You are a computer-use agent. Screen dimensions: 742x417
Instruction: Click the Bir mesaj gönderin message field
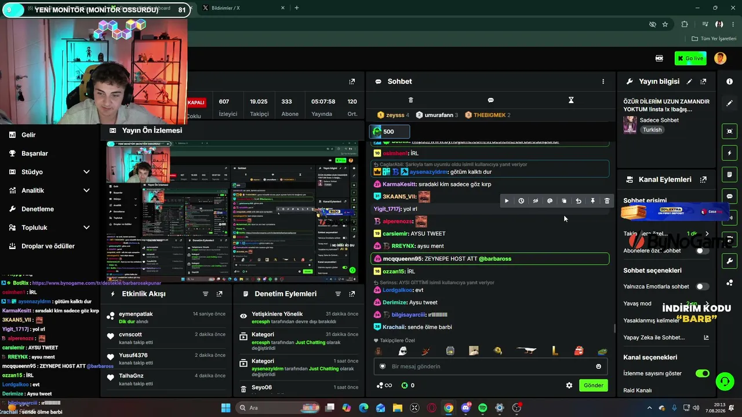(490, 367)
